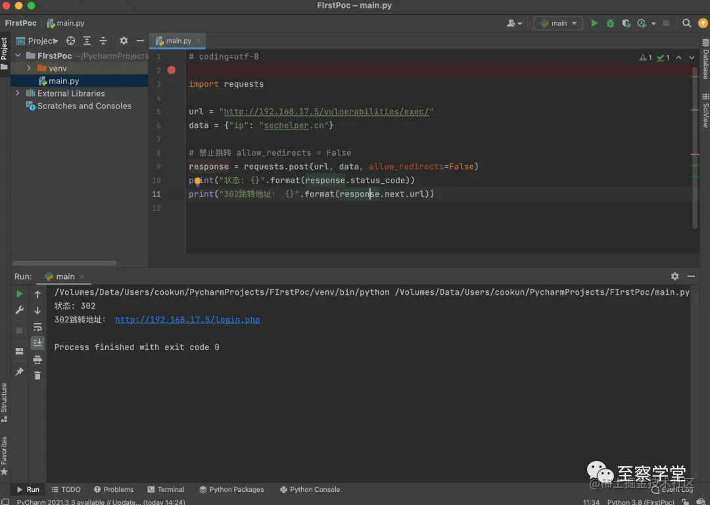Image resolution: width=710 pixels, height=505 pixels.
Task: Expand External Libraries node
Action: click(18, 93)
